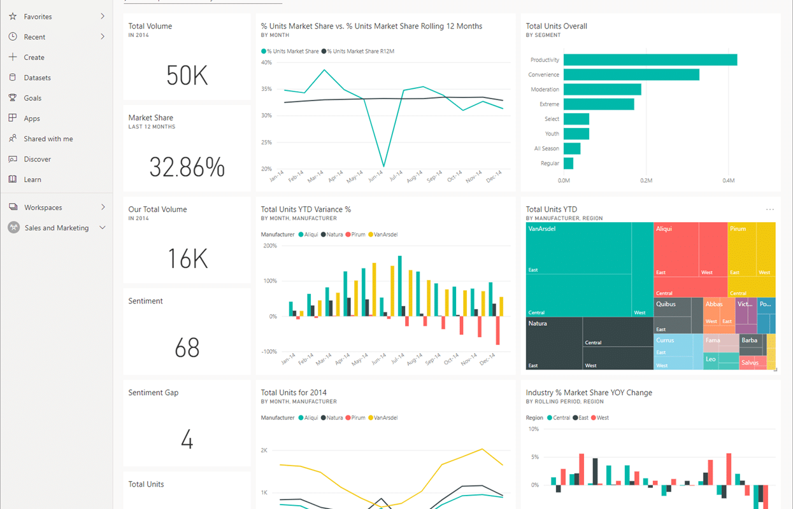The image size is (793, 509).
Task: Click the Apps grid icon
Action: tap(13, 118)
